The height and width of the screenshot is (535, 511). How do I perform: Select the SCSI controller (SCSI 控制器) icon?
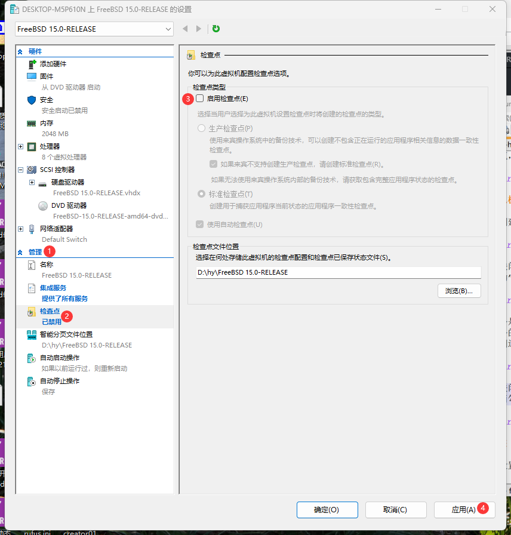32,170
